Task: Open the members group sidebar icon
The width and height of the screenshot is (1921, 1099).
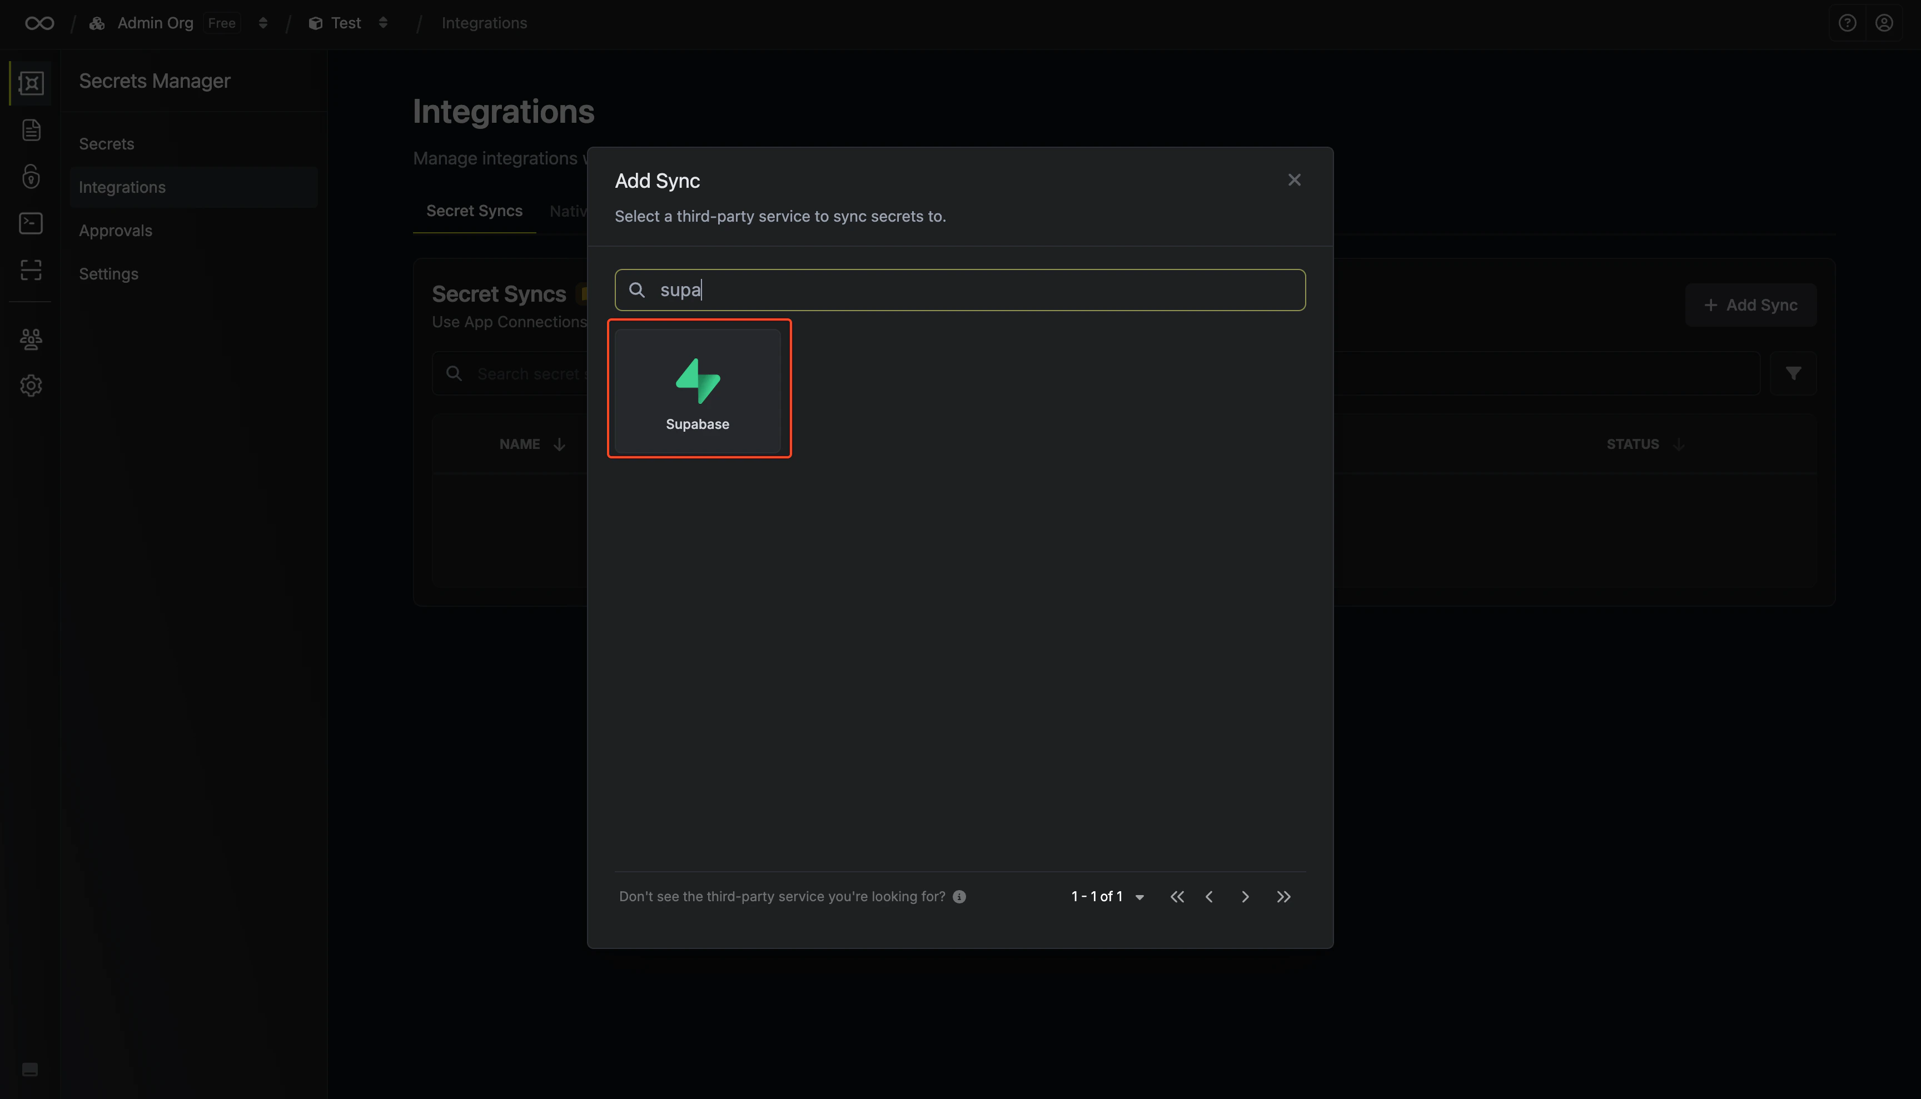Action: [x=31, y=339]
